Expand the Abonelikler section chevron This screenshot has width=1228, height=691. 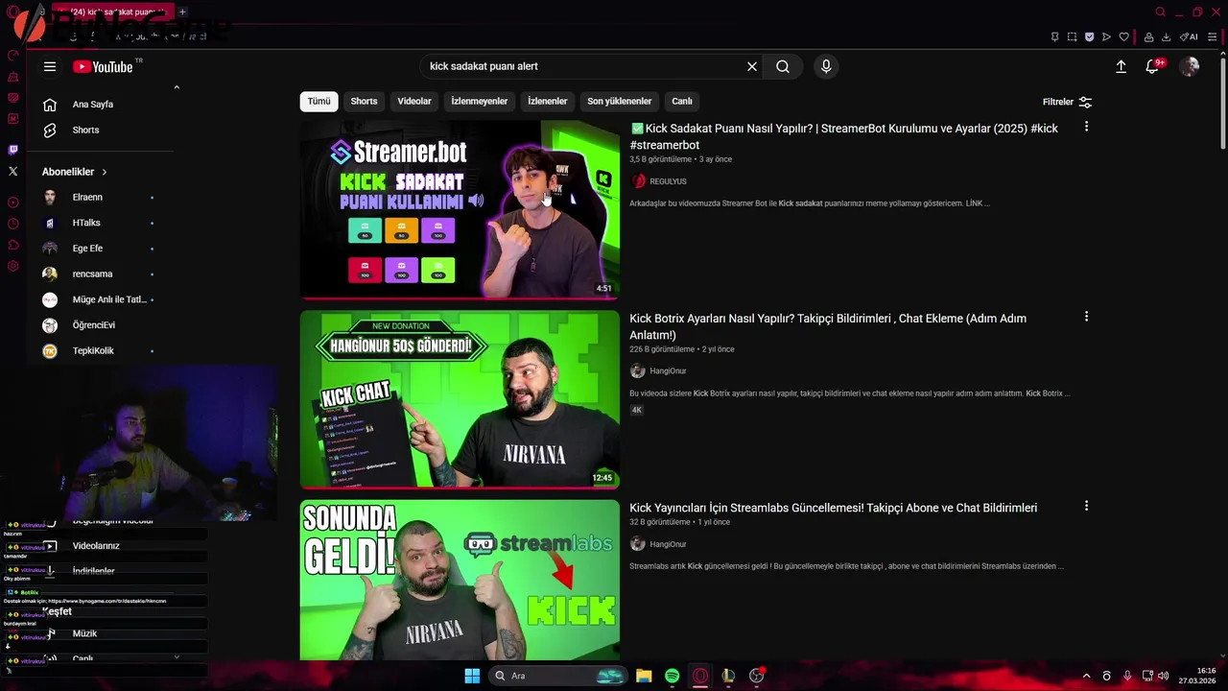pyautogui.click(x=104, y=172)
